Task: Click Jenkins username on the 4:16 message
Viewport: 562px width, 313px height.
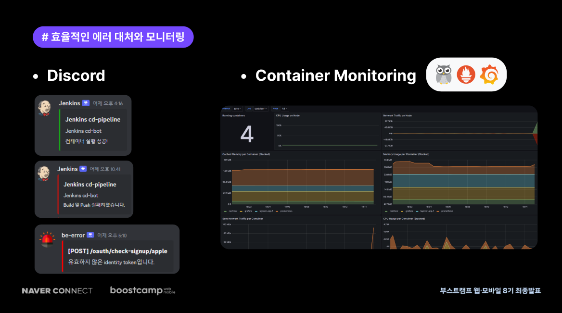Action: 70,103
